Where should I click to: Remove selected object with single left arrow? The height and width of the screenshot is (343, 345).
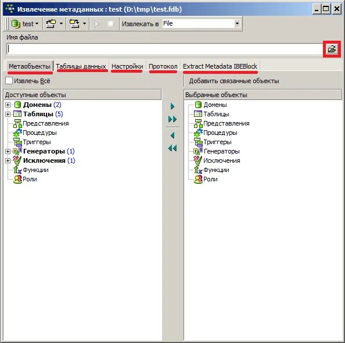pos(172,135)
